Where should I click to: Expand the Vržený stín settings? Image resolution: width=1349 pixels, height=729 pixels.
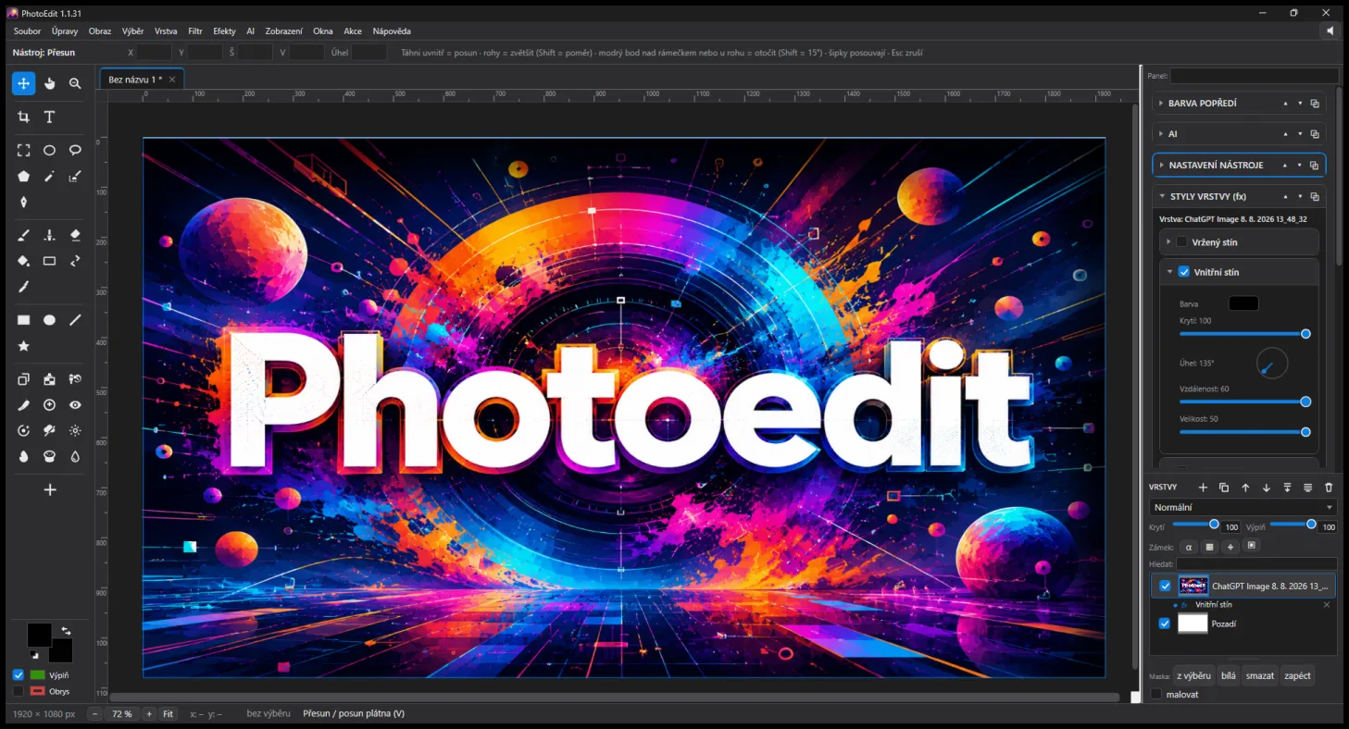(1168, 242)
